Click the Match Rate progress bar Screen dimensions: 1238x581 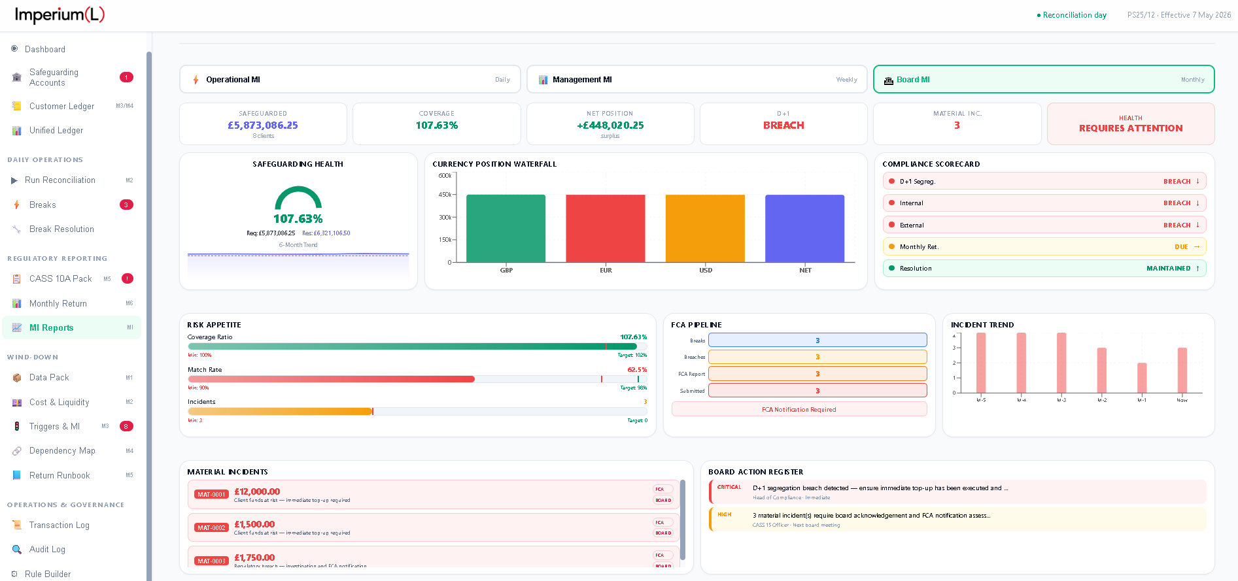click(x=417, y=379)
